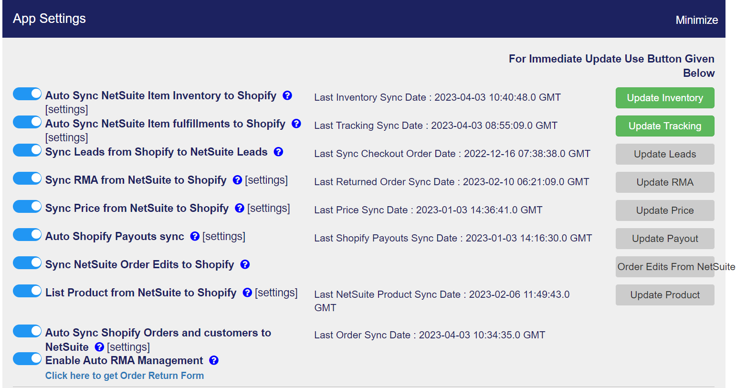The height and width of the screenshot is (388, 736).
Task: Open help tooltip for Sync Price setting
Action: (x=240, y=208)
